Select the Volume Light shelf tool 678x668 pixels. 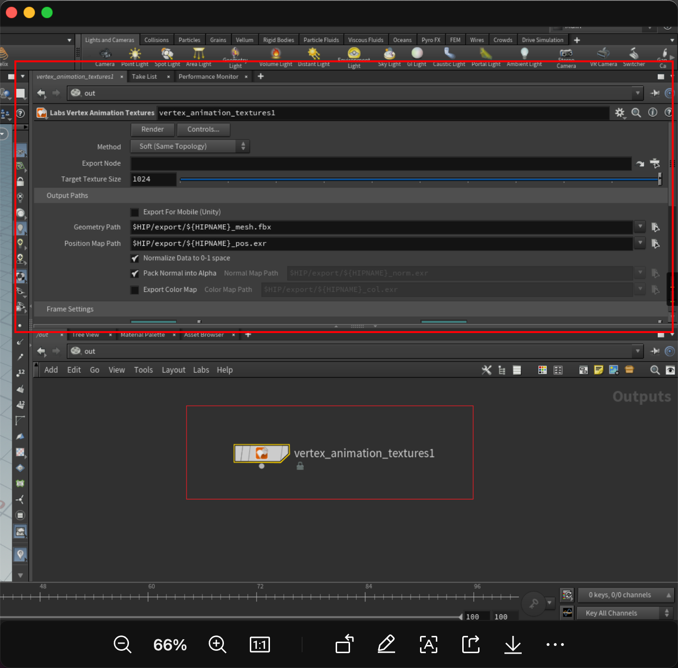click(276, 58)
